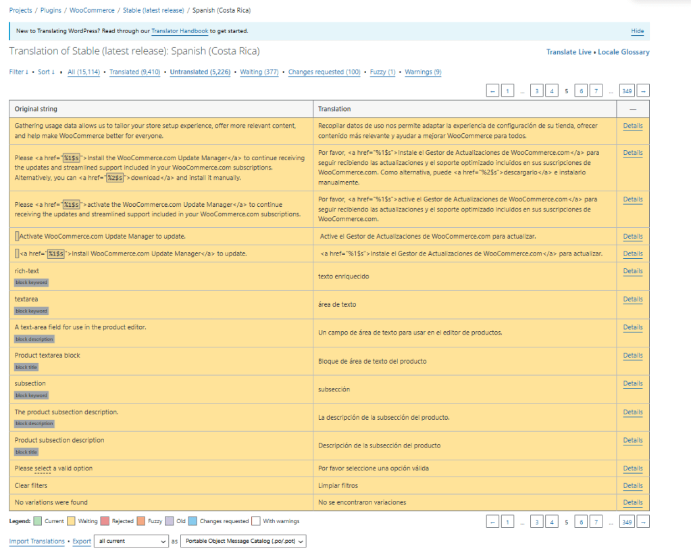
Task: Expand the Sort options
Action: 46,72
